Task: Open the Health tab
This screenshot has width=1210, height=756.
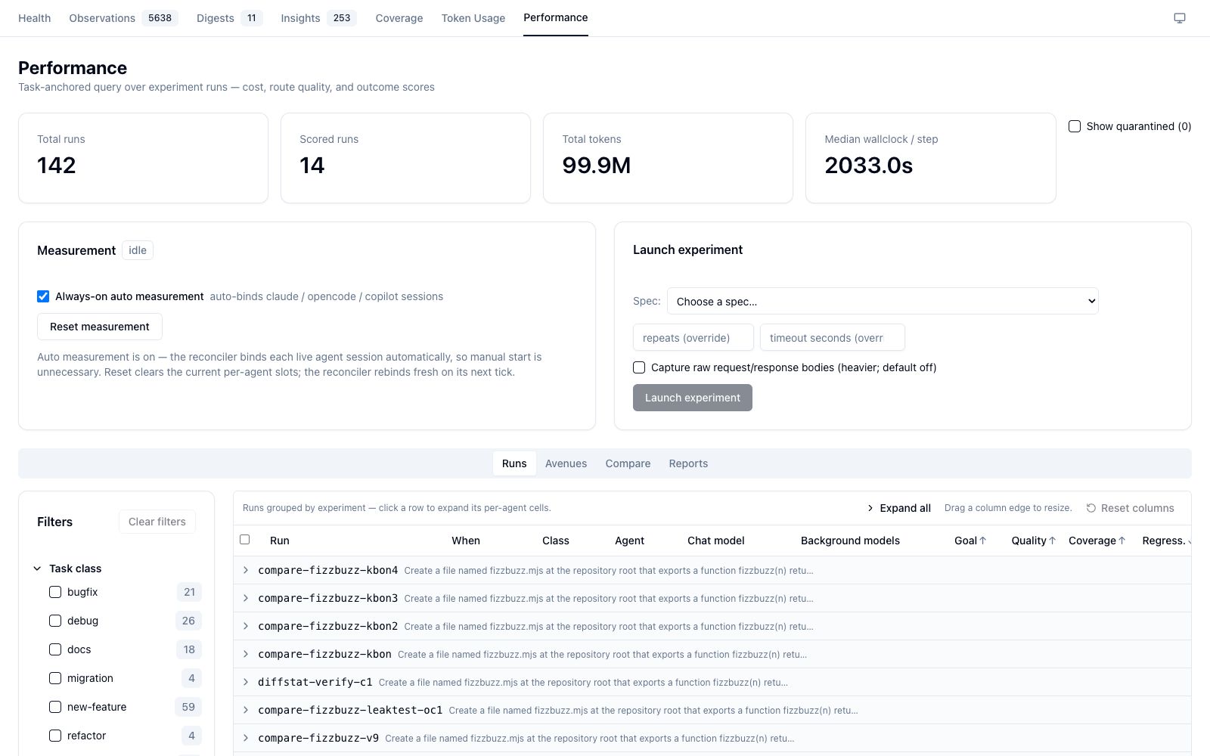Action: point(35,18)
